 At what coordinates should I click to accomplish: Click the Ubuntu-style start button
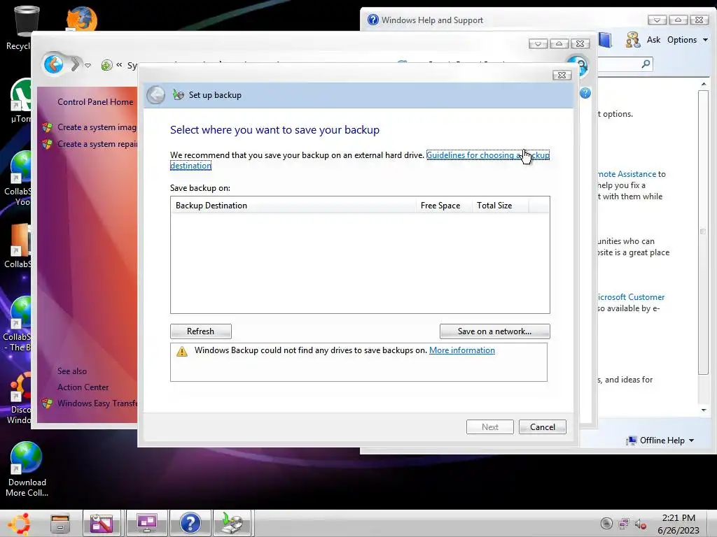19,523
